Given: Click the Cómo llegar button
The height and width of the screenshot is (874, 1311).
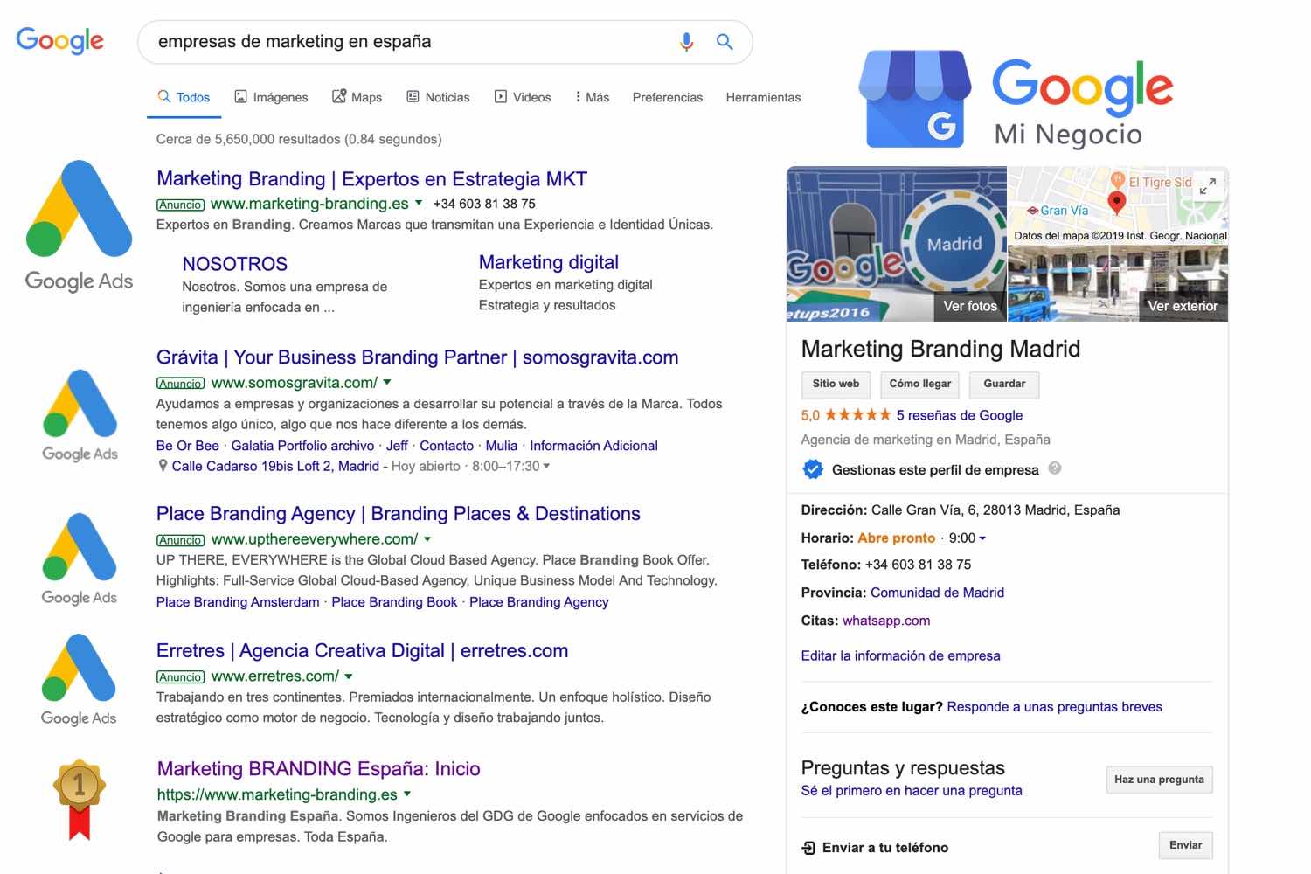Looking at the screenshot, I should [919, 385].
